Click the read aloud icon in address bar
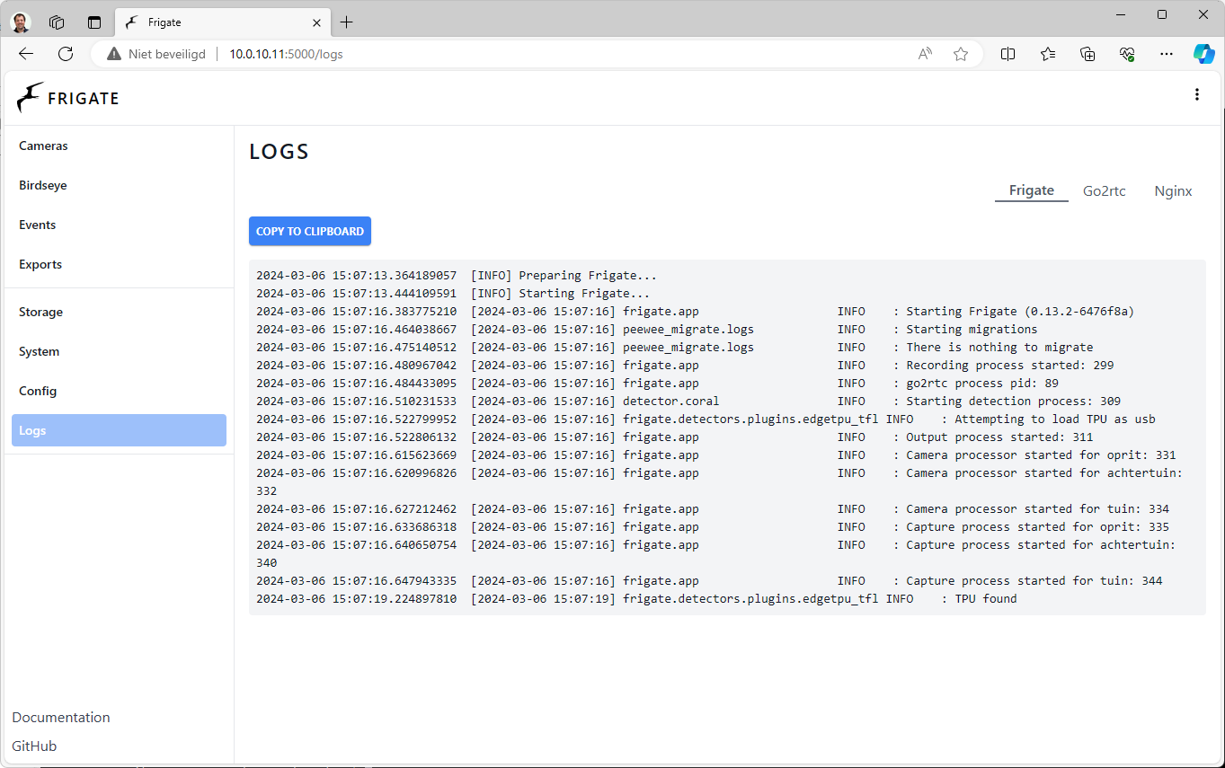The height and width of the screenshot is (768, 1225). [925, 54]
